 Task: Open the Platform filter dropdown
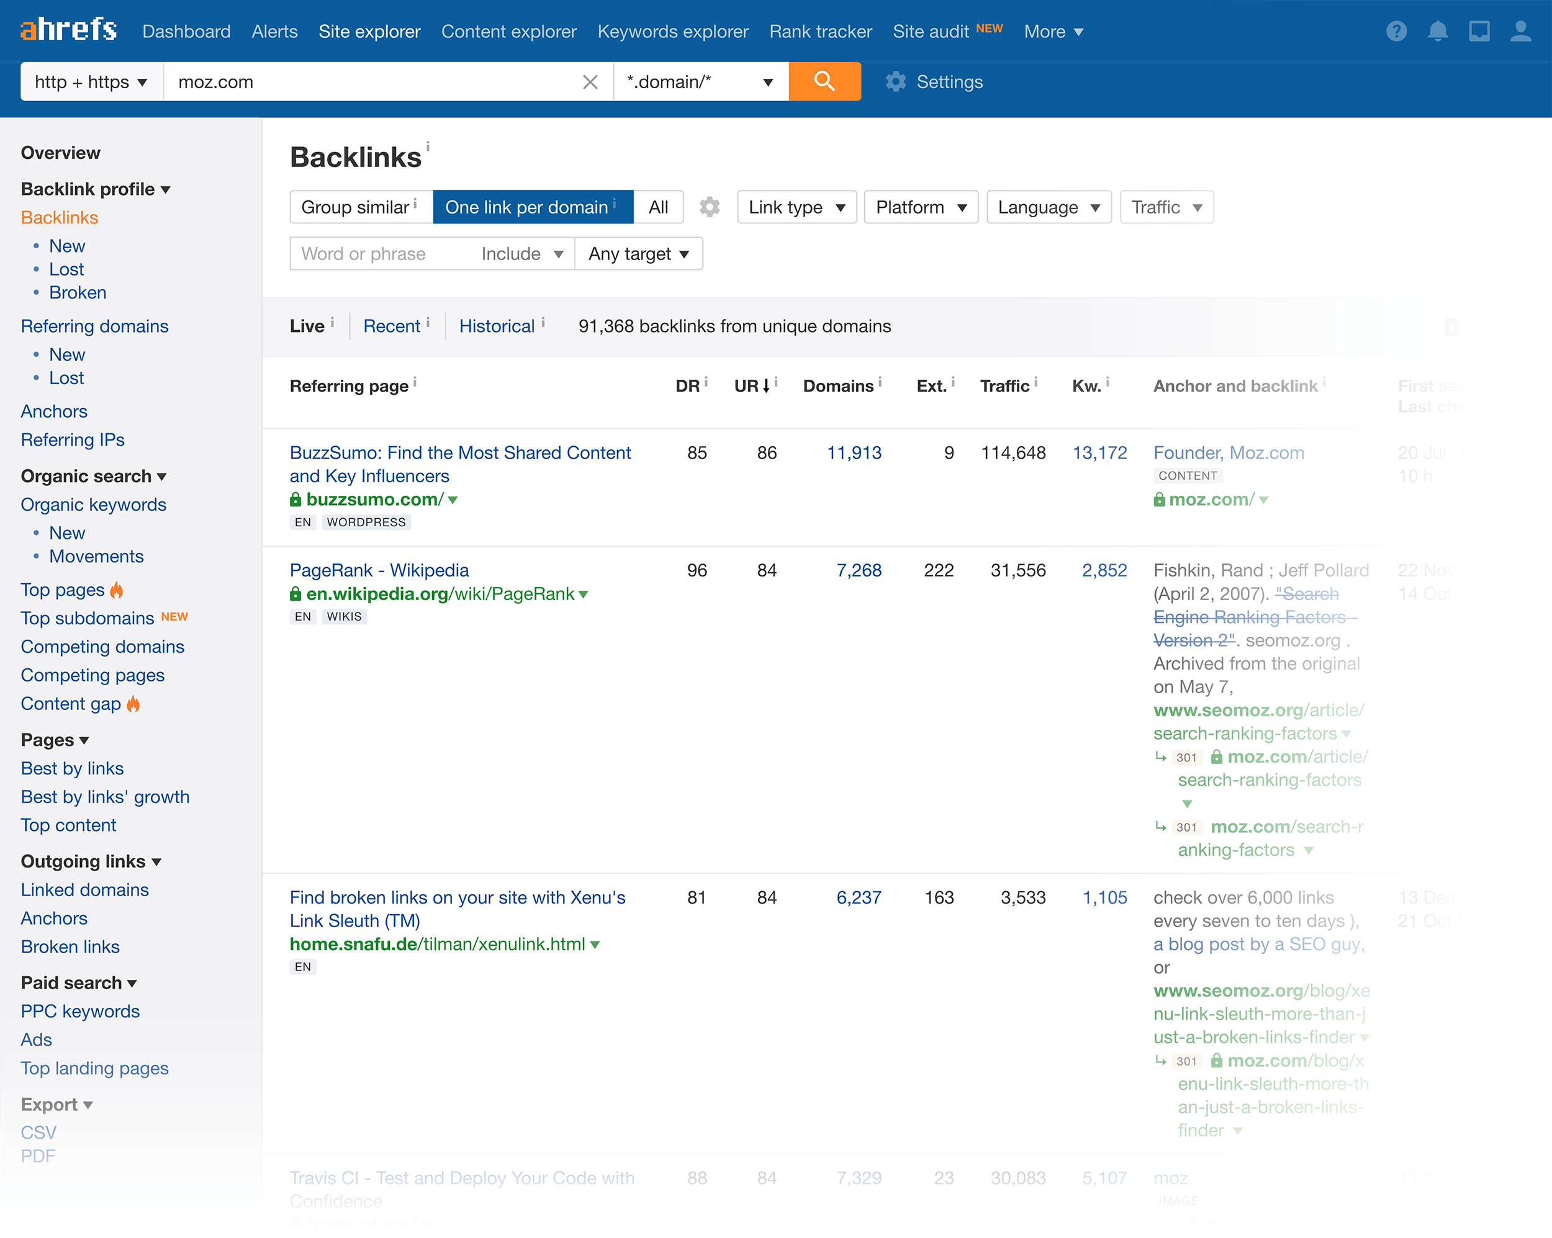point(921,207)
